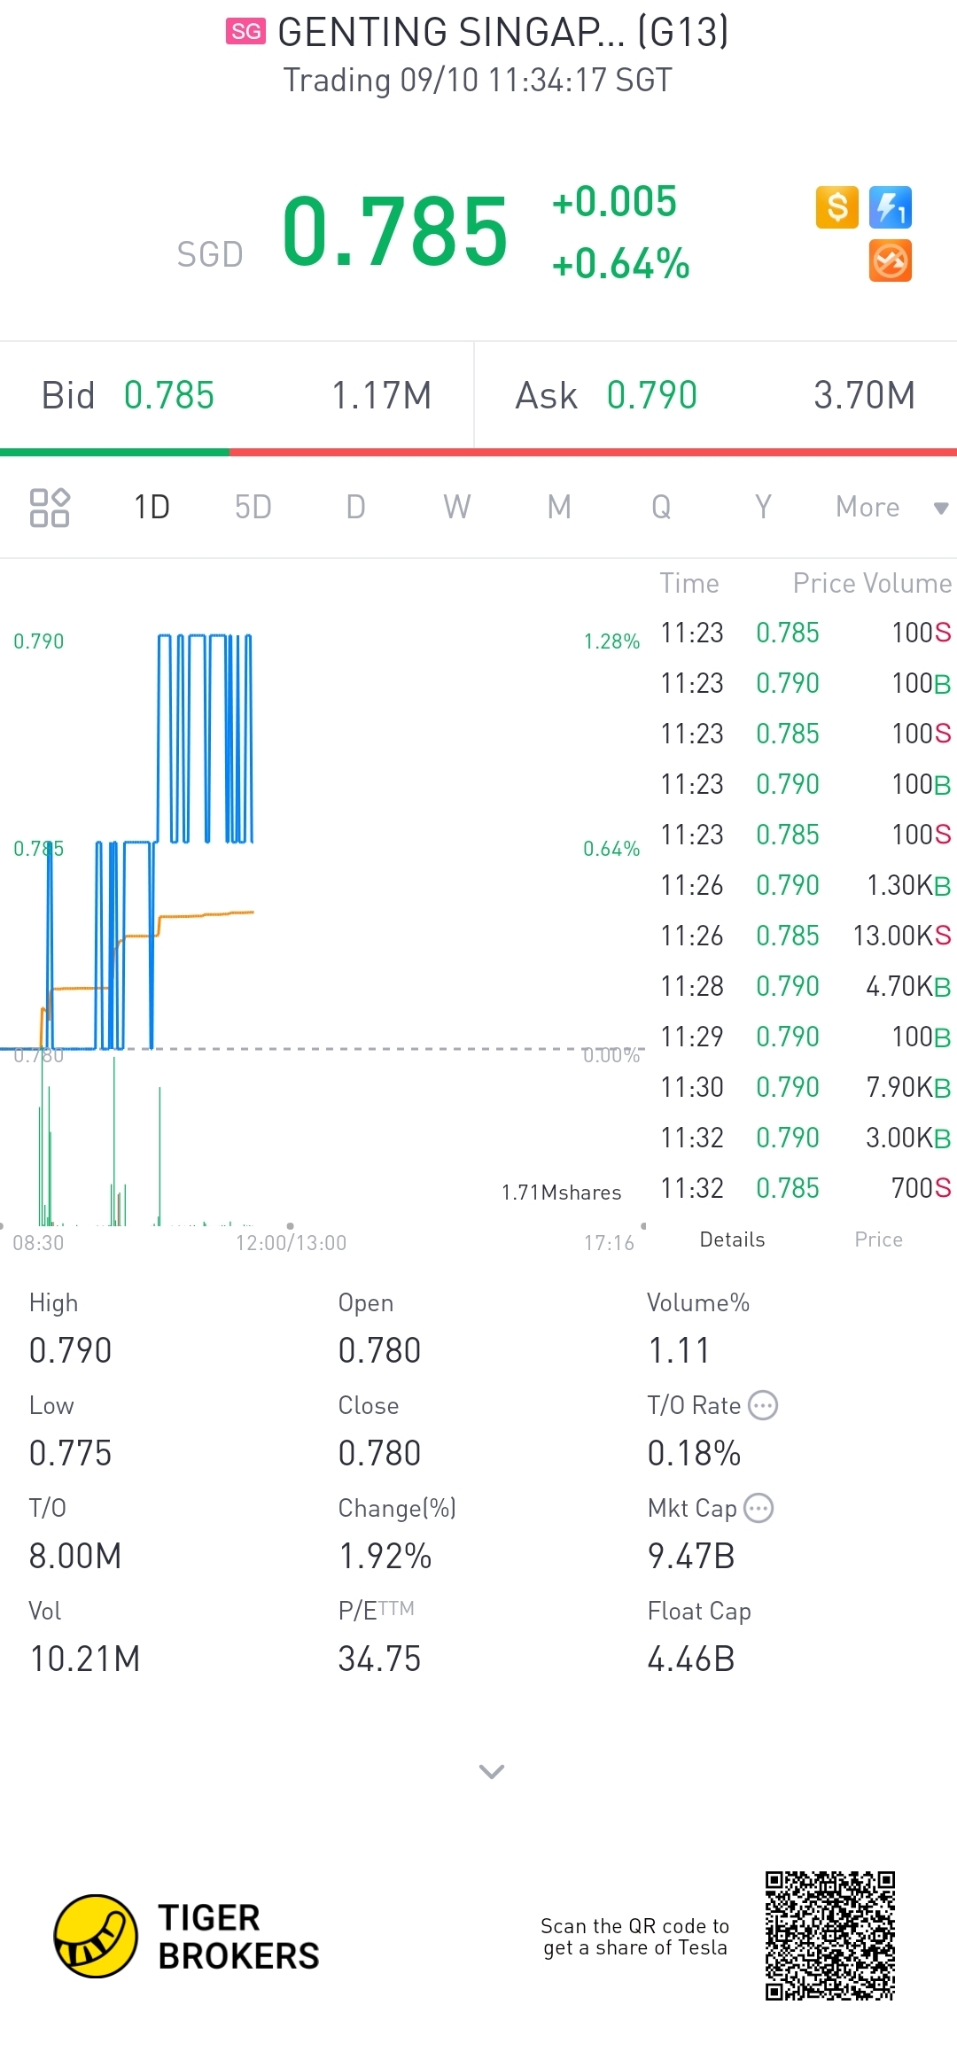957x2059 pixels.
Task: Tap the green-red bid/ask ratio bar
Action: coord(478,453)
